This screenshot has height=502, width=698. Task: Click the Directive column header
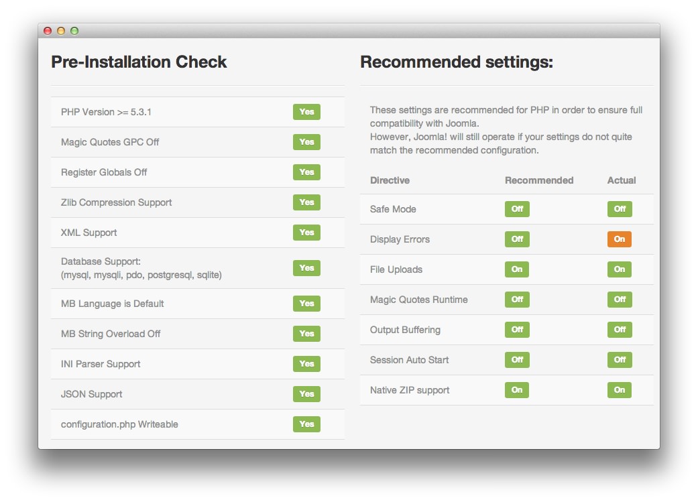[x=390, y=180]
